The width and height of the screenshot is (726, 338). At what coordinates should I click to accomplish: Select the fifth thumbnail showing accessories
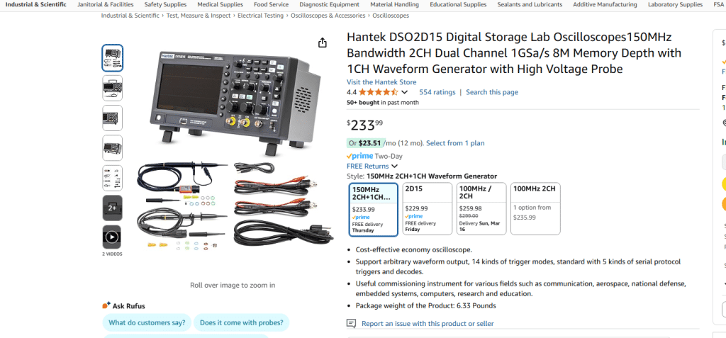click(112, 178)
